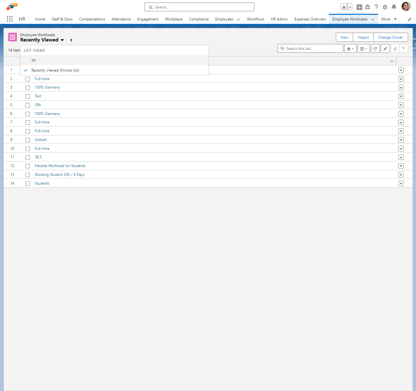Open the user profile avatar
The image size is (416, 391).
pyautogui.click(x=406, y=7)
